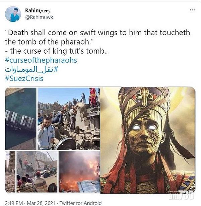Open Rahim's profile avatar picture
The width and height of the screenshot is (201, 206).
click(x=13, y=14)
